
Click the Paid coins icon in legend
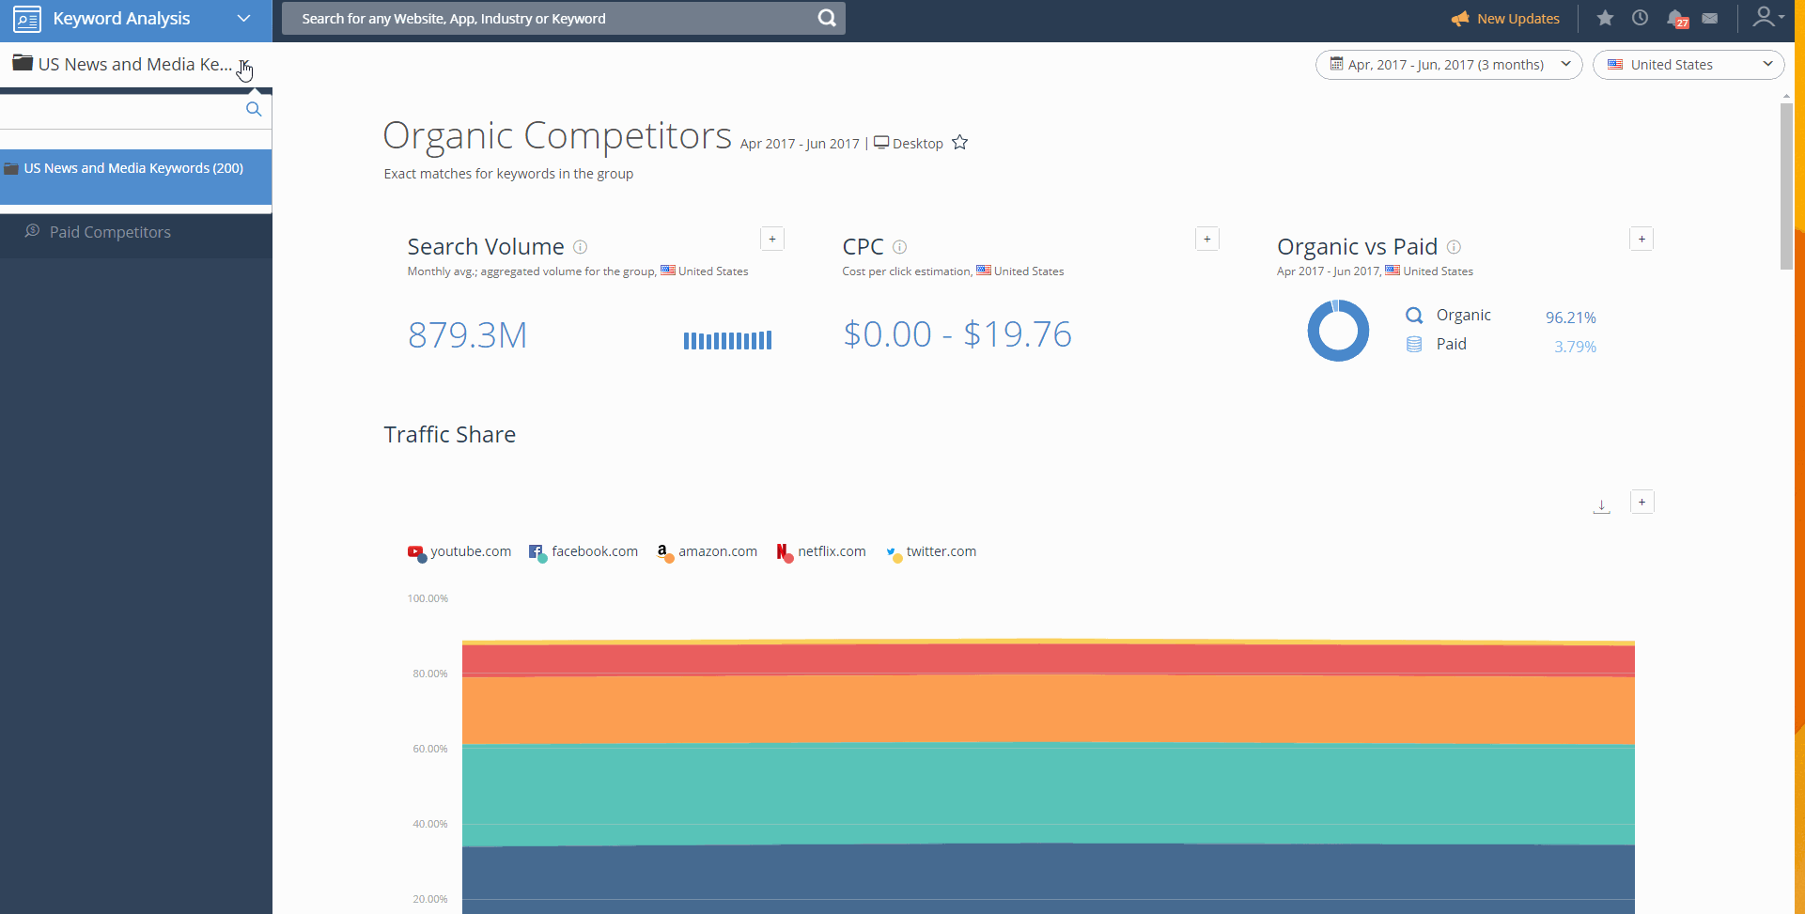(x=1413, y=345)
